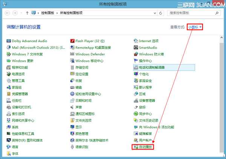Open Windows 移动中心 link
The width and height of the screenshot is (226, 159).
(89, 61)
